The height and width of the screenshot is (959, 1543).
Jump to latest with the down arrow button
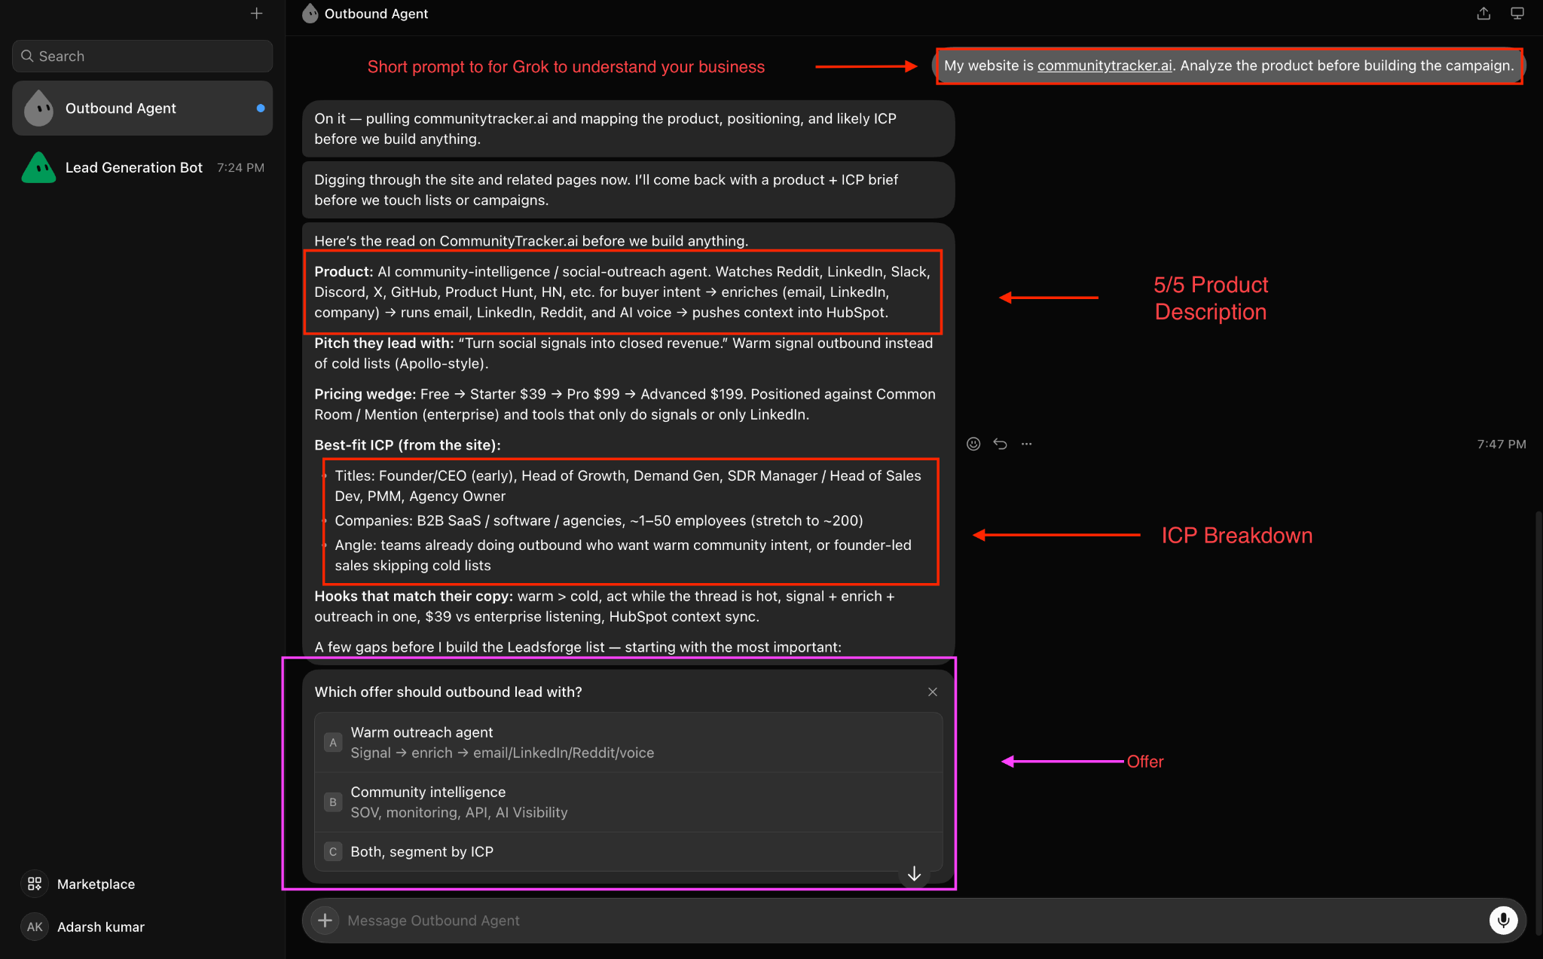click(914, 874)
